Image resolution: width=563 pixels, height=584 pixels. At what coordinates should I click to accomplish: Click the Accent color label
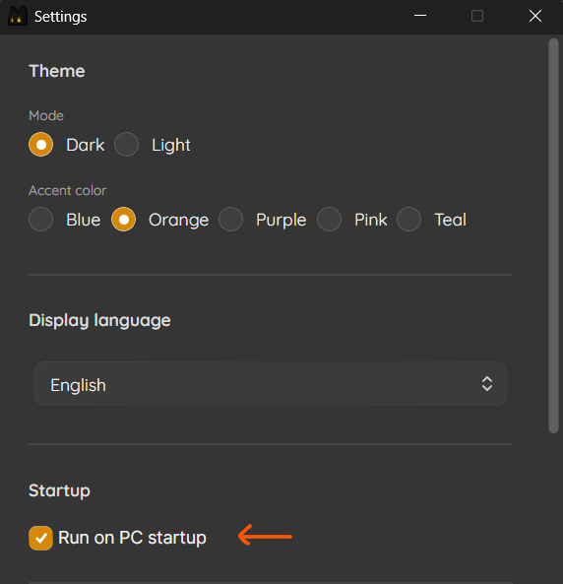(67, 191)
